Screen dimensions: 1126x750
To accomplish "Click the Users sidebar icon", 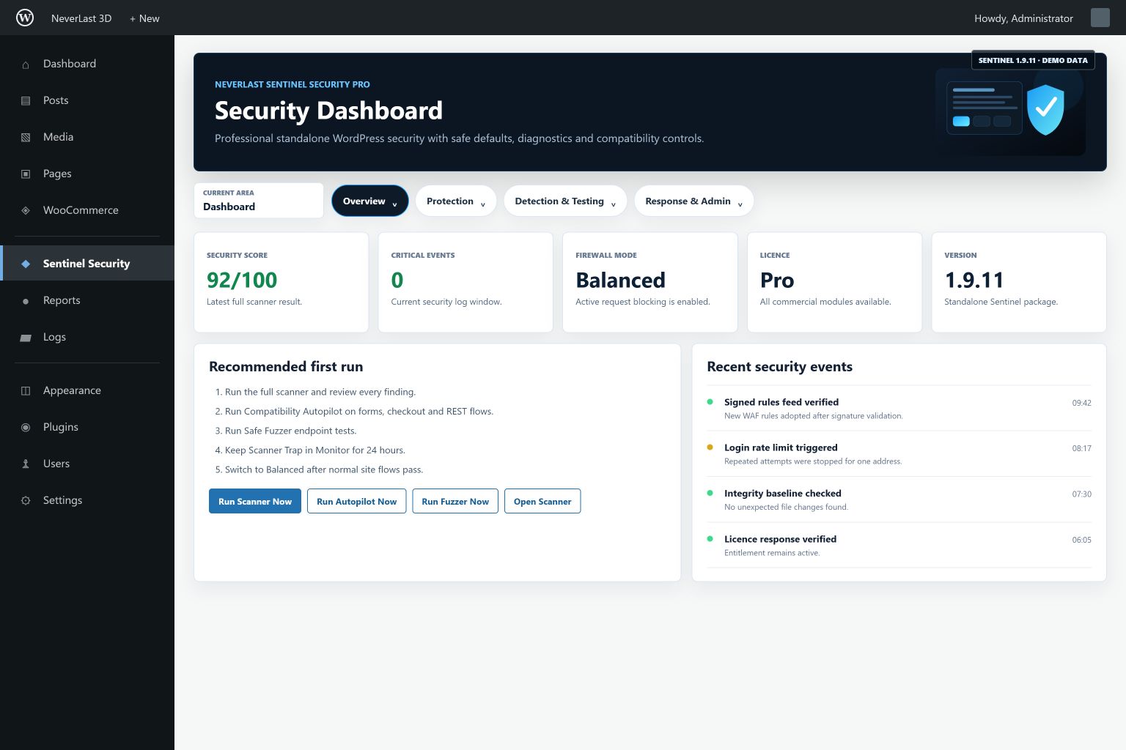I will [x=26, y=464].
